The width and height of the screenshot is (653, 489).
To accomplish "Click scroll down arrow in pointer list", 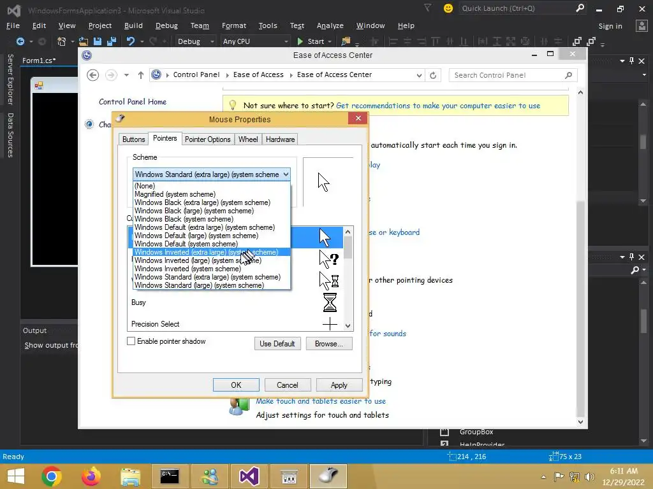I will point(348,326).
